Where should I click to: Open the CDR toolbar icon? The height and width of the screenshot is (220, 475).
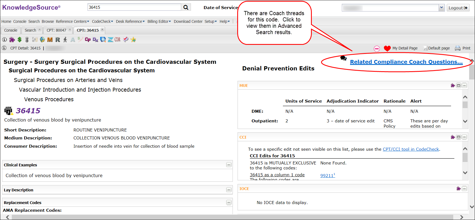[x=118, y=40]
